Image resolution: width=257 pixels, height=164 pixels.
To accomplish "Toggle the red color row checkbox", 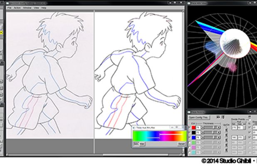I will point(189,127).
